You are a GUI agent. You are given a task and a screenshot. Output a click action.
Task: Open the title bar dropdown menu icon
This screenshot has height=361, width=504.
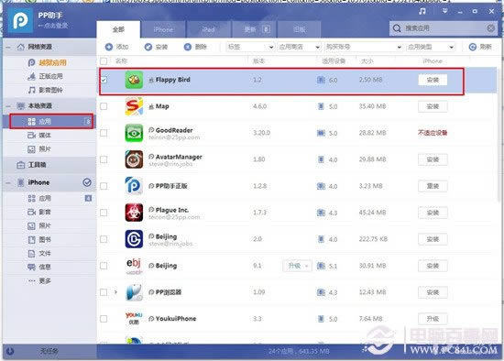[444, 11]
